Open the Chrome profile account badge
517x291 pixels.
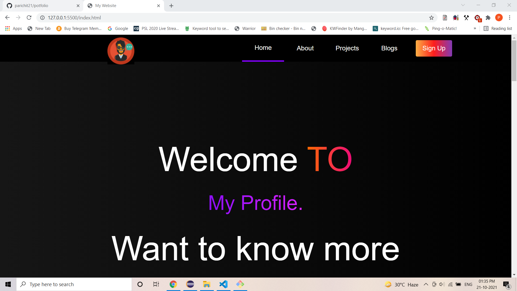(499, 18)
